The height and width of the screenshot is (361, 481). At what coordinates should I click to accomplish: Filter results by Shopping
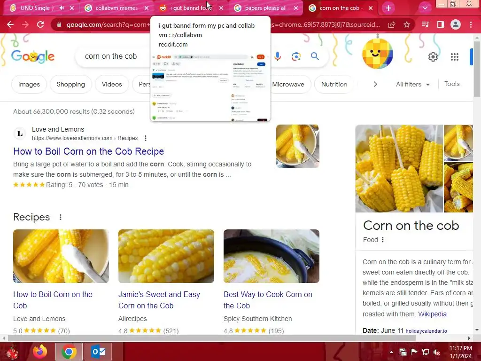tap(70, 84)
